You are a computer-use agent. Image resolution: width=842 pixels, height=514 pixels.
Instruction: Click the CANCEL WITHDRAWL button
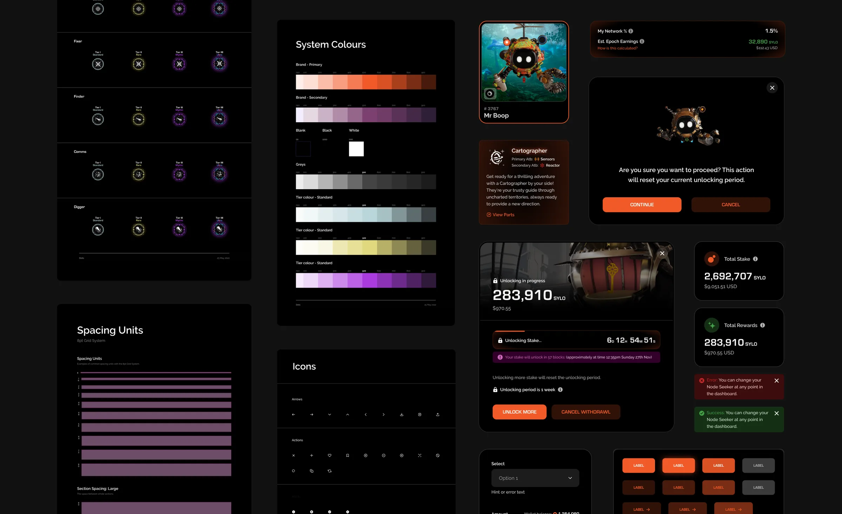586,412
